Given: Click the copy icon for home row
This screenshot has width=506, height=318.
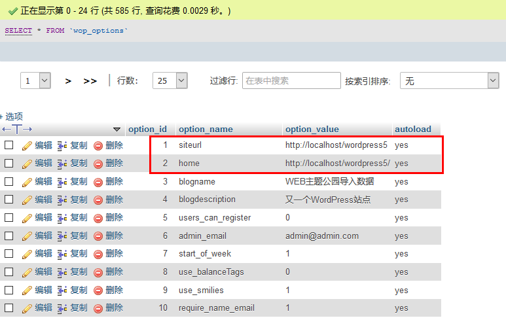Looking at the screenshot, I should [62, 163].
